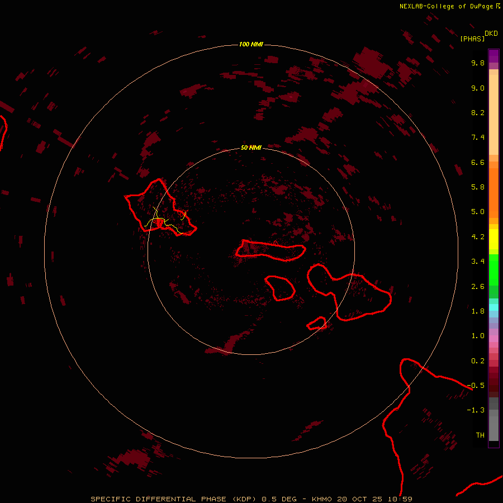Image resolution: width=503 pixels, height=503 pixels.
Task: Click the 8.2 color scale value
Action: click(478, 112)
